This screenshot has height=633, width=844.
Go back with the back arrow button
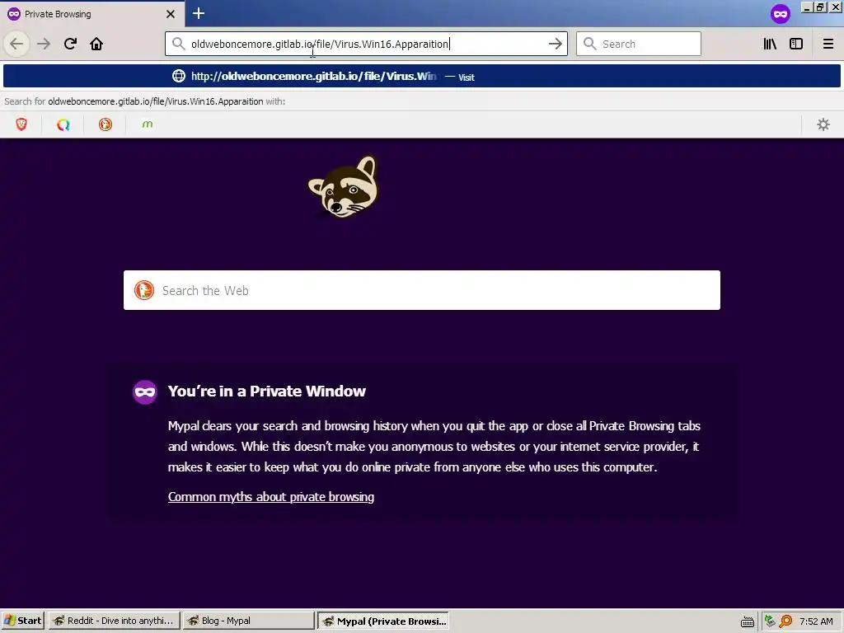(16, 44)
